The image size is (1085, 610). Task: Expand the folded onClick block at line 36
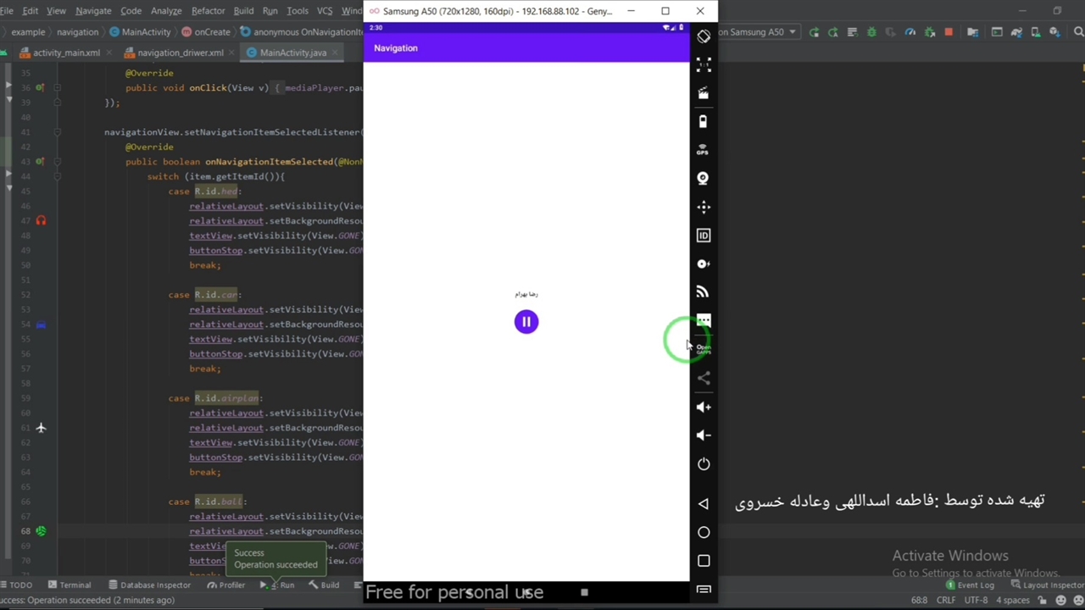coord(58,87)
